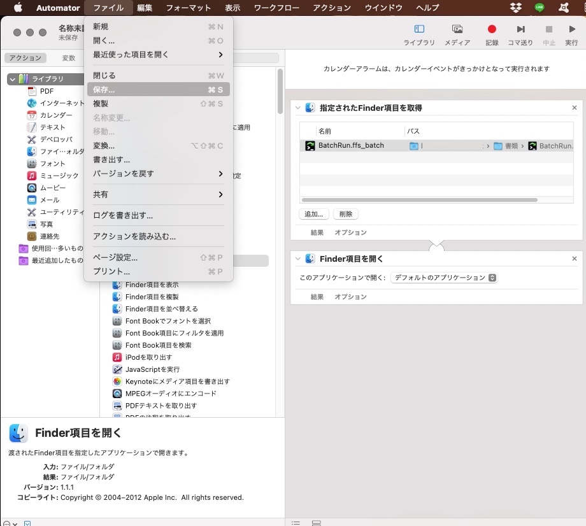Choose 新規 from the File menu
The width and height of the screenshot is (586, 526).
pyautogui.click(x=158, y=27)
